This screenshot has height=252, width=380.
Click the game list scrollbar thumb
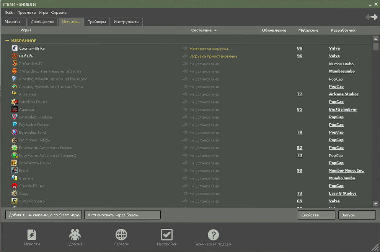coord(376,46)
